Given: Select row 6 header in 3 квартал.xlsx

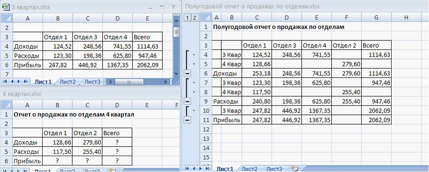Looking at the screenshot, I should click(x=7, y=65).
